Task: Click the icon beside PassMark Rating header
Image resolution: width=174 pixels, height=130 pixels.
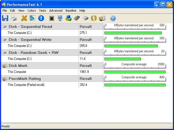Action: click(5, 79)
